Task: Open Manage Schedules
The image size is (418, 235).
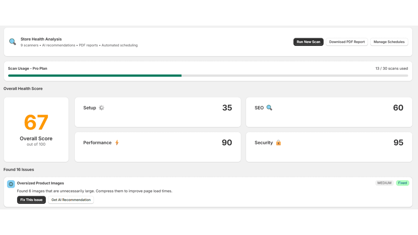Action: (389, 42)
